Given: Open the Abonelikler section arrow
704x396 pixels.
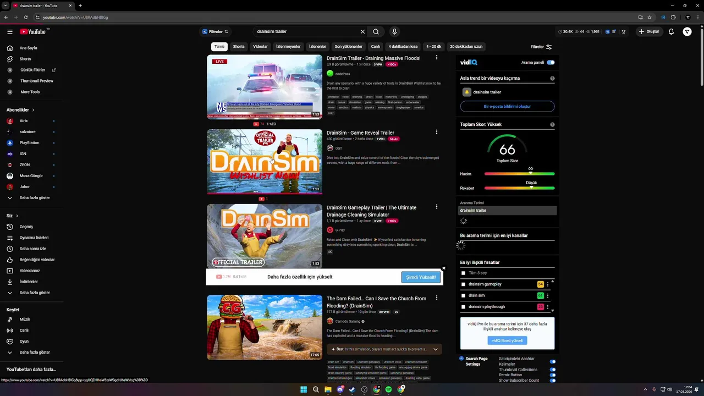Looking at the screenshot, I should point(33,110).
